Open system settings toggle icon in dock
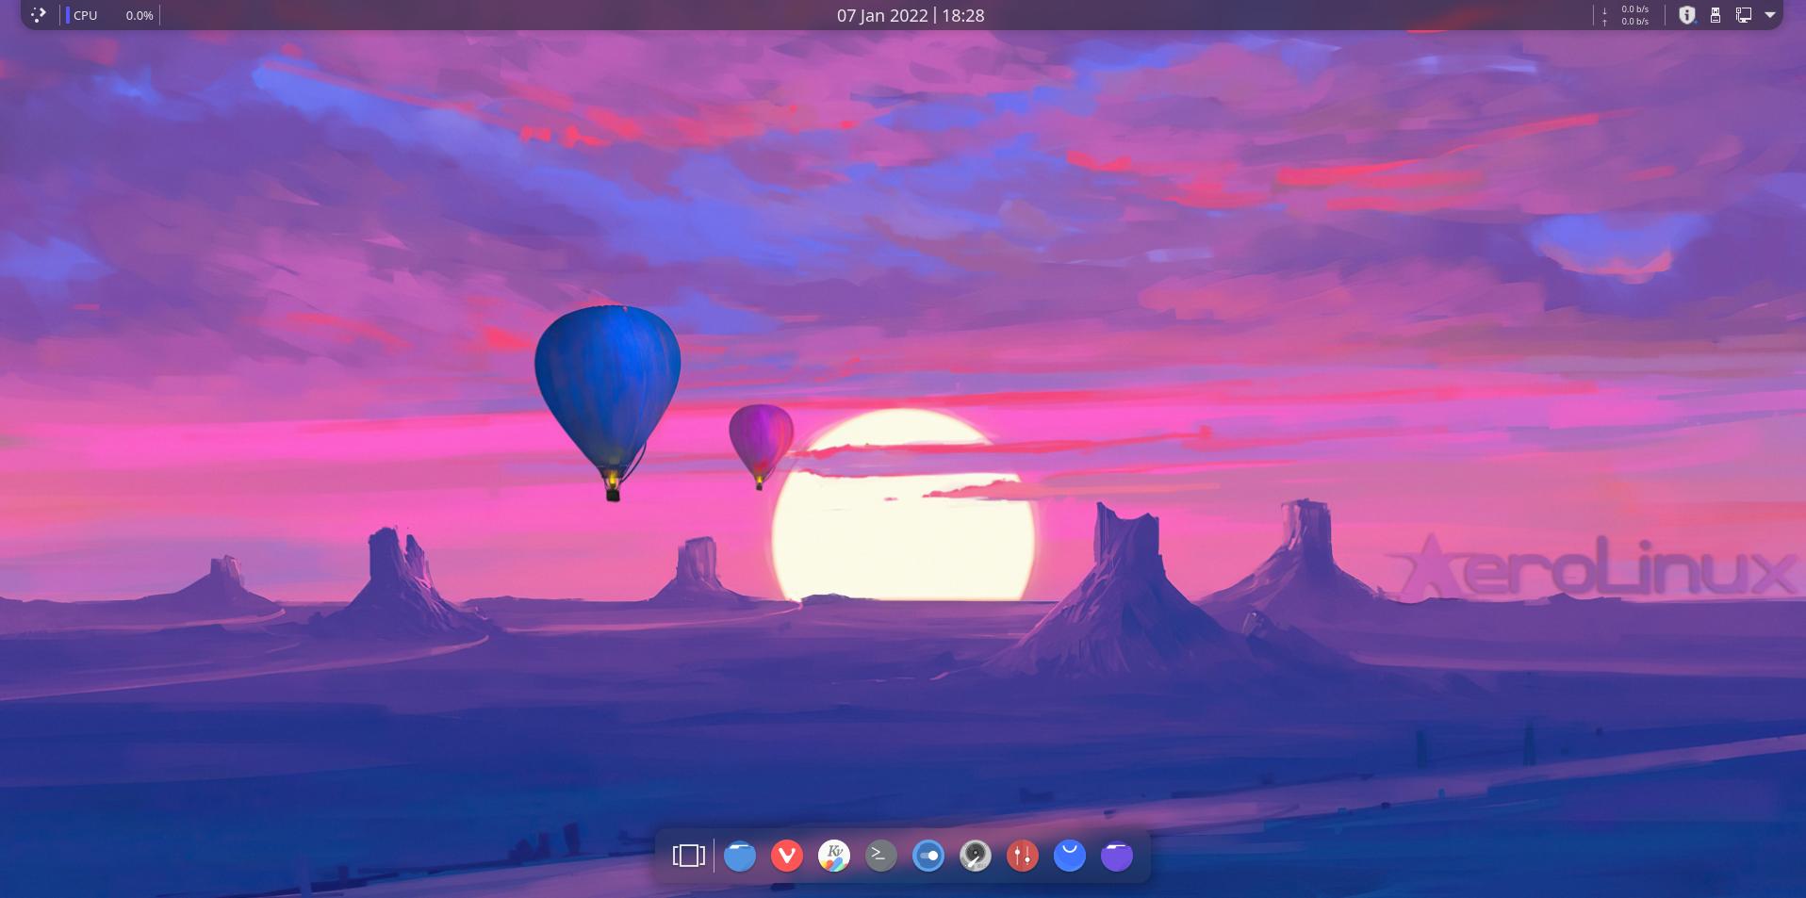 (928, 856)
